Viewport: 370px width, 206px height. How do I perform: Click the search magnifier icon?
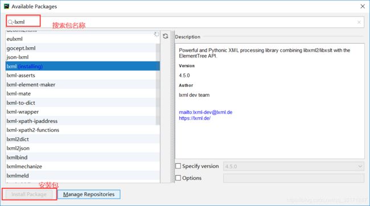click(x=10, y=22)
